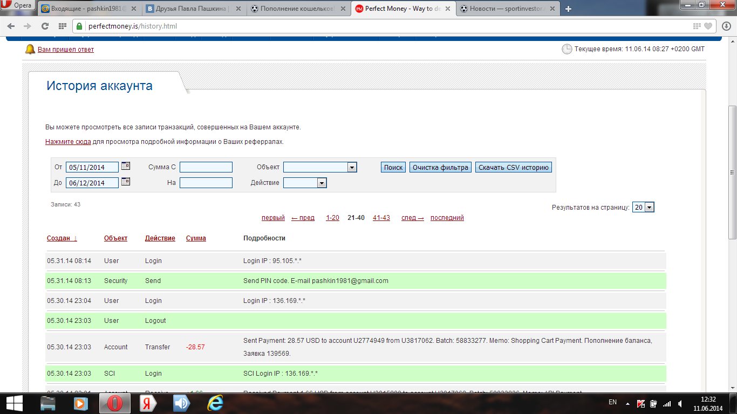Open Windows Start button

(14, 403)
